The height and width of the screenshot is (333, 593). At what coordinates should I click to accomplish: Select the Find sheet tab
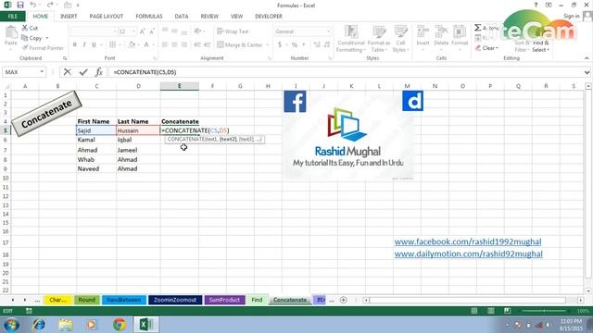[x=257, y=300]
